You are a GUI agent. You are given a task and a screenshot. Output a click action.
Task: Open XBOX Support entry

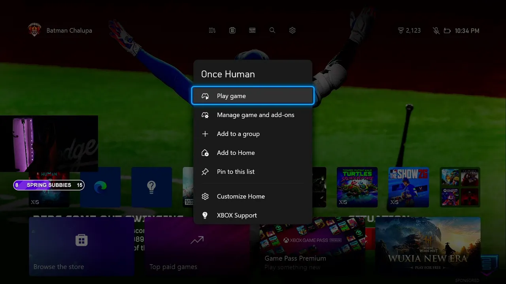253,215
